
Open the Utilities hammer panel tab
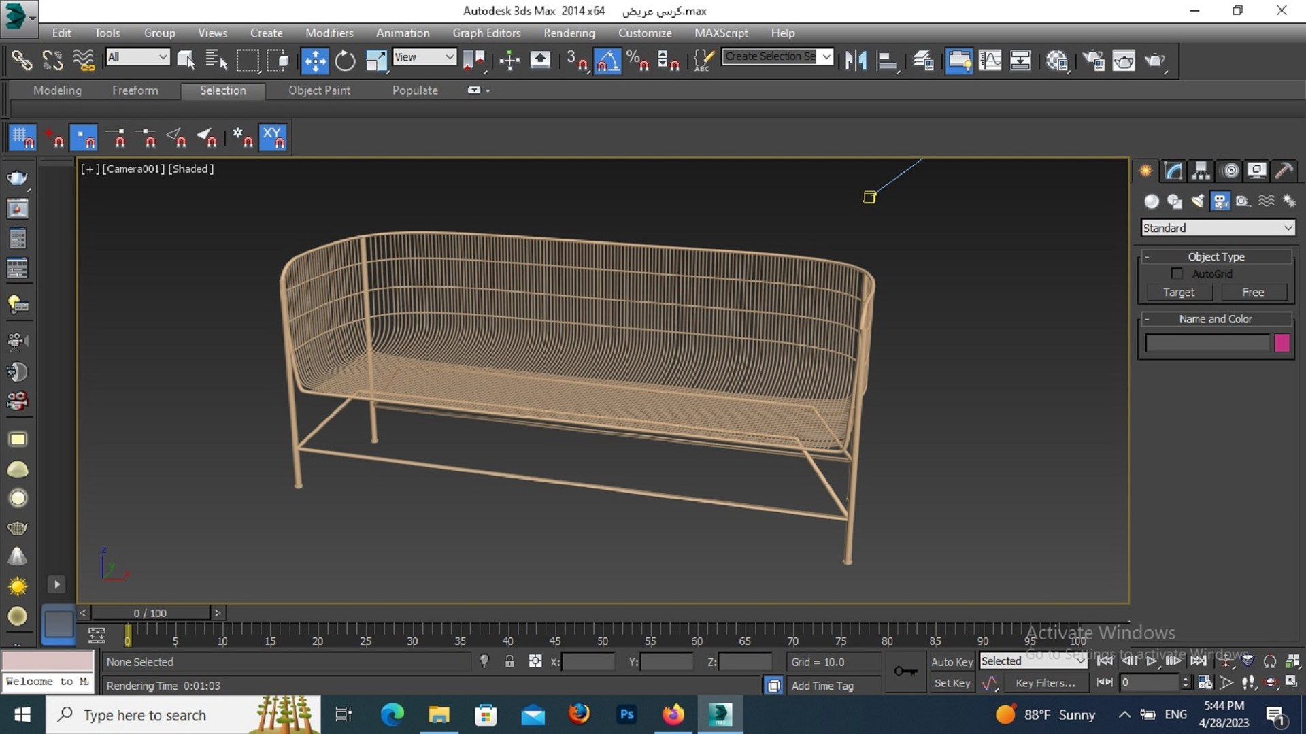[x=1284, y=171]
